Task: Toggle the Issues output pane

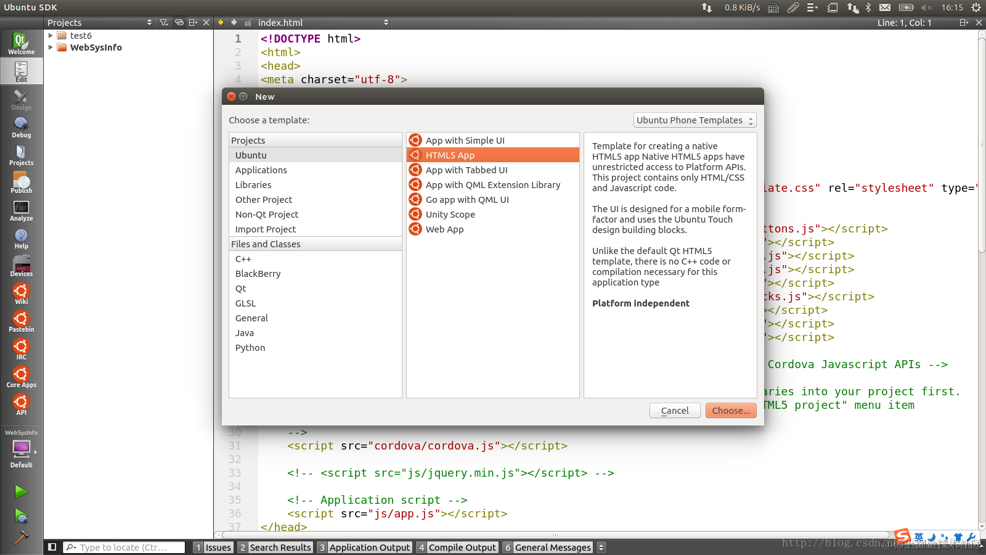Action: (x=213, y=547)
